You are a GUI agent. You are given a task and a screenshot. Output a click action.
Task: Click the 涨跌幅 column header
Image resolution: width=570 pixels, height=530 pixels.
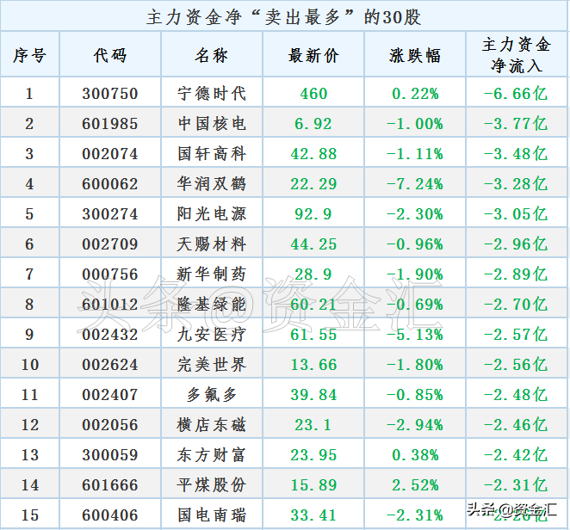[415, 56]
